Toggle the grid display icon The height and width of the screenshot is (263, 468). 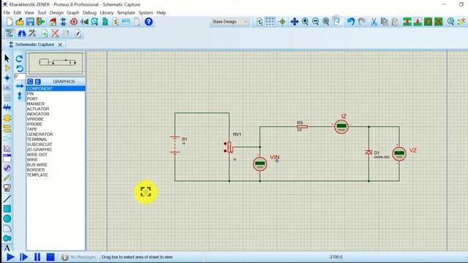[x=270, y=21]
